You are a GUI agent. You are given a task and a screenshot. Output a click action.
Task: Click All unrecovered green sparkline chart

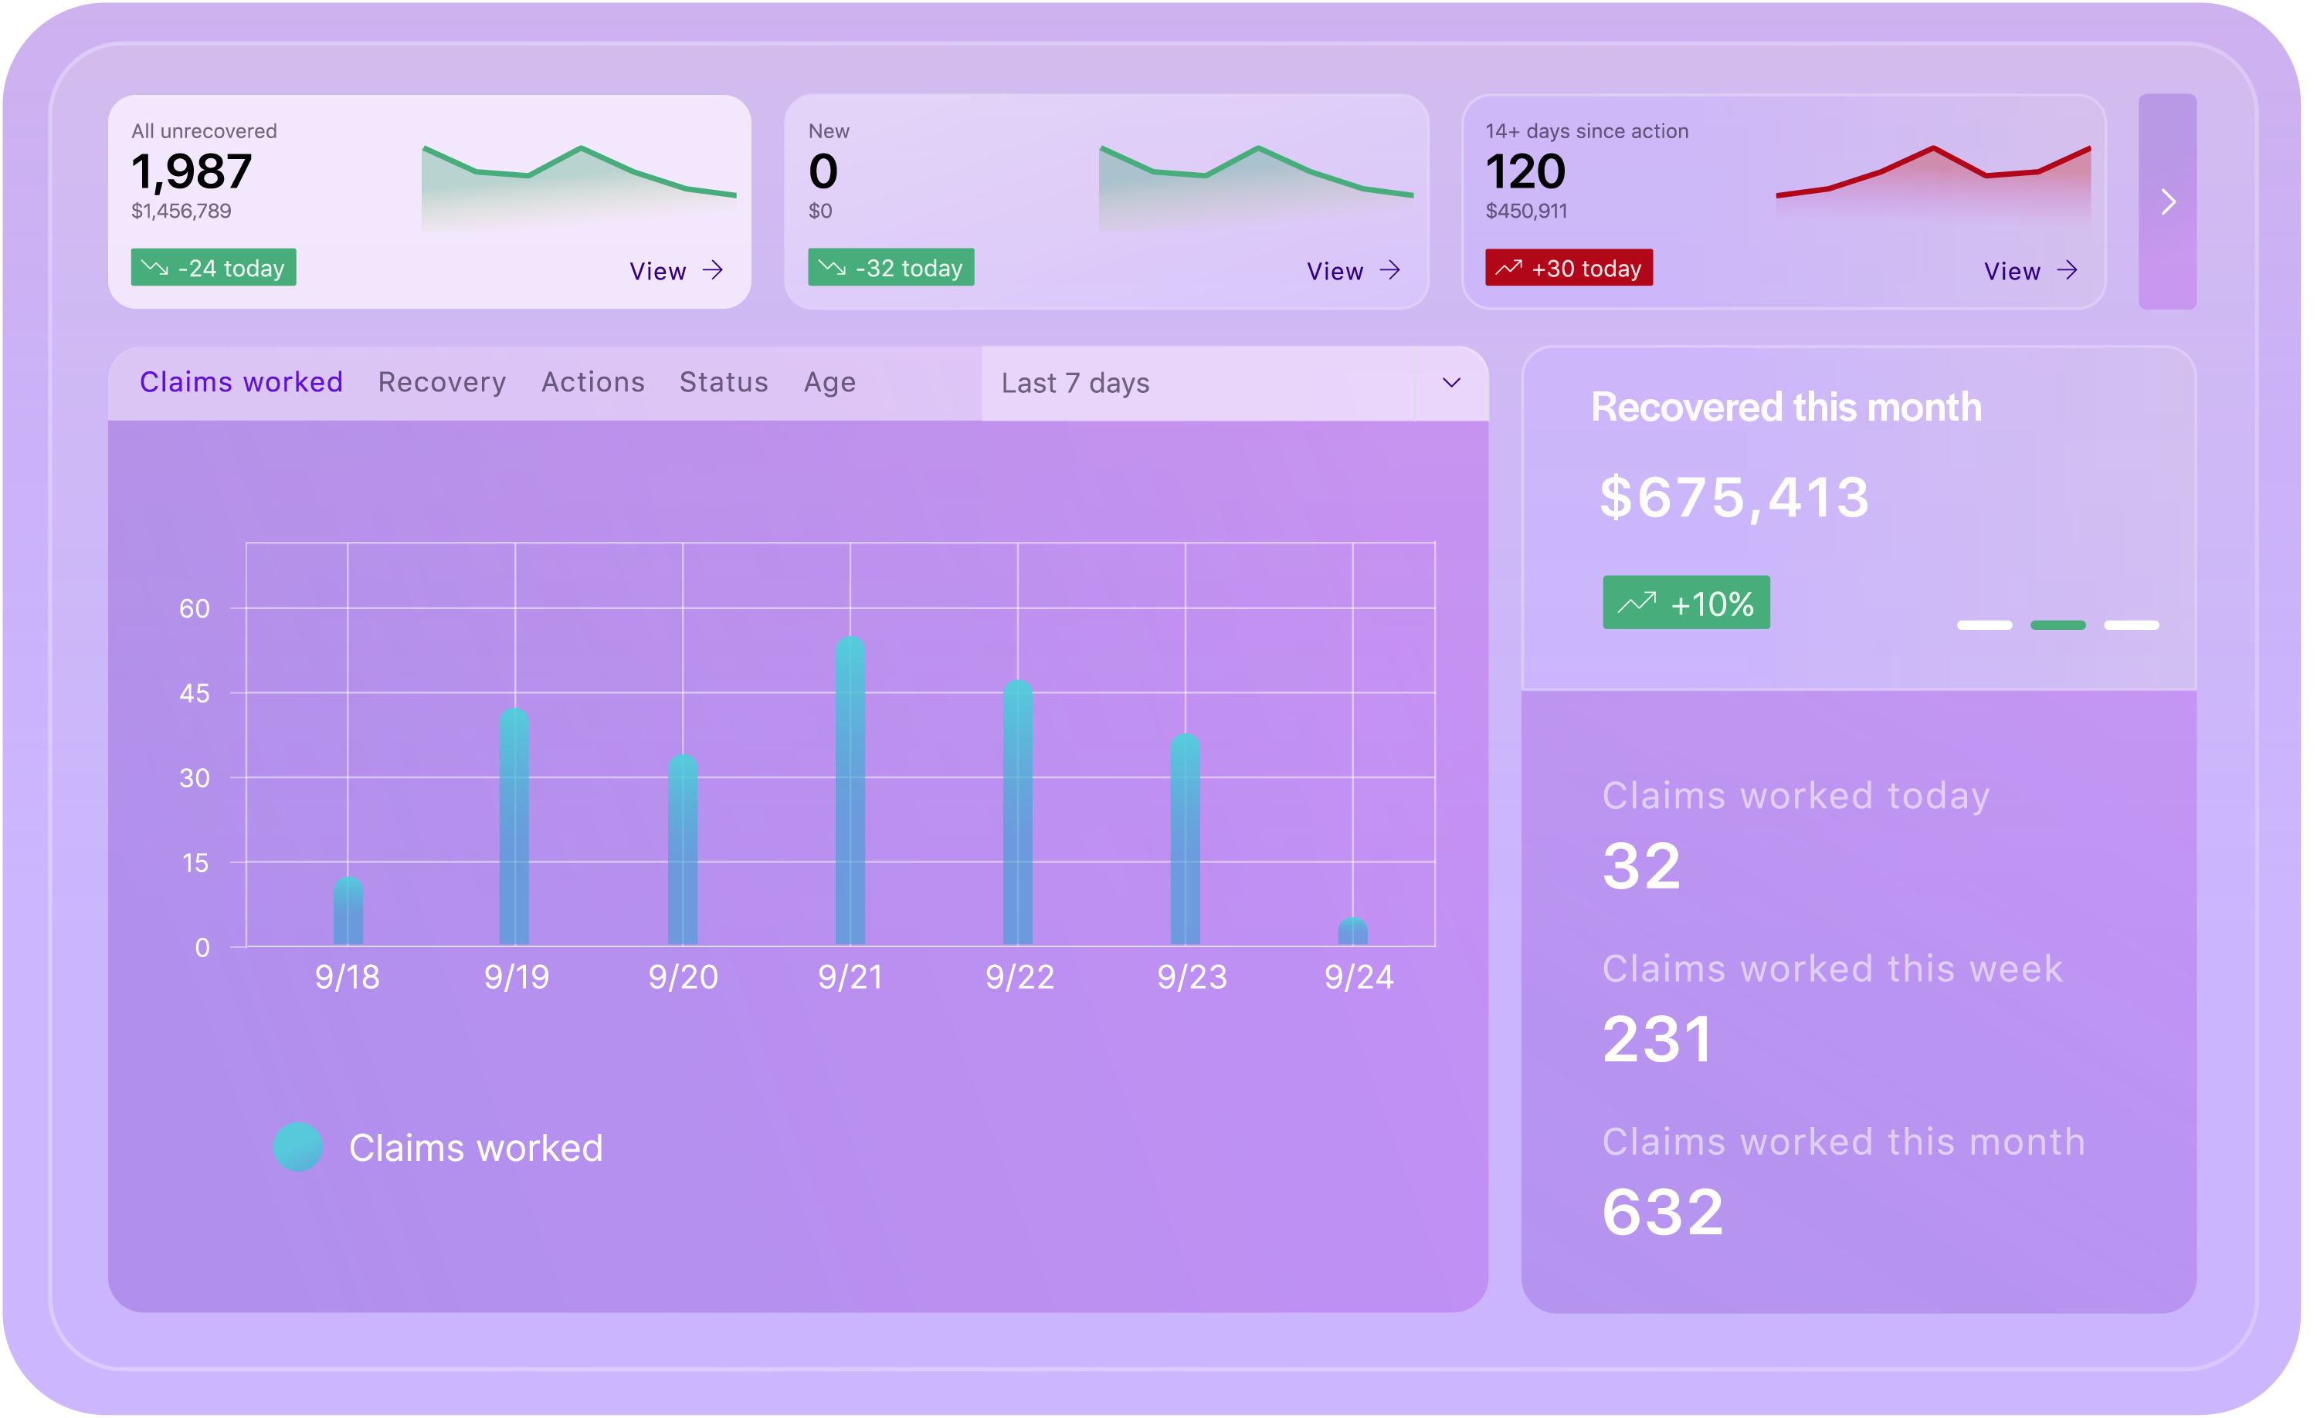coord(579,188)
